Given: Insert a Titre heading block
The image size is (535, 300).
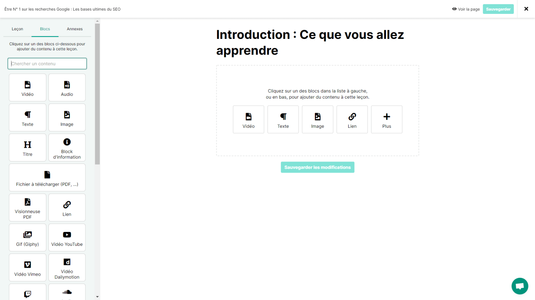Looking at the screenshot, I should 28,148.
